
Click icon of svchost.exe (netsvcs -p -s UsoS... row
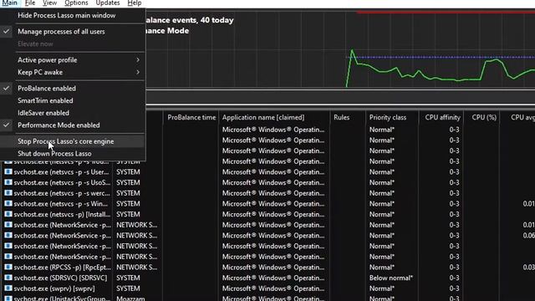click(x=8, y=182)
